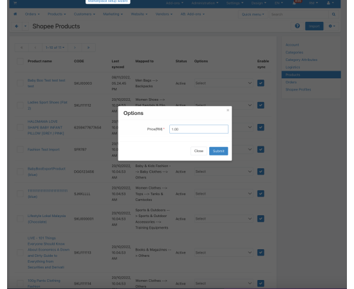
Task: Go to previous page arrow
Action: click(35, 48)
